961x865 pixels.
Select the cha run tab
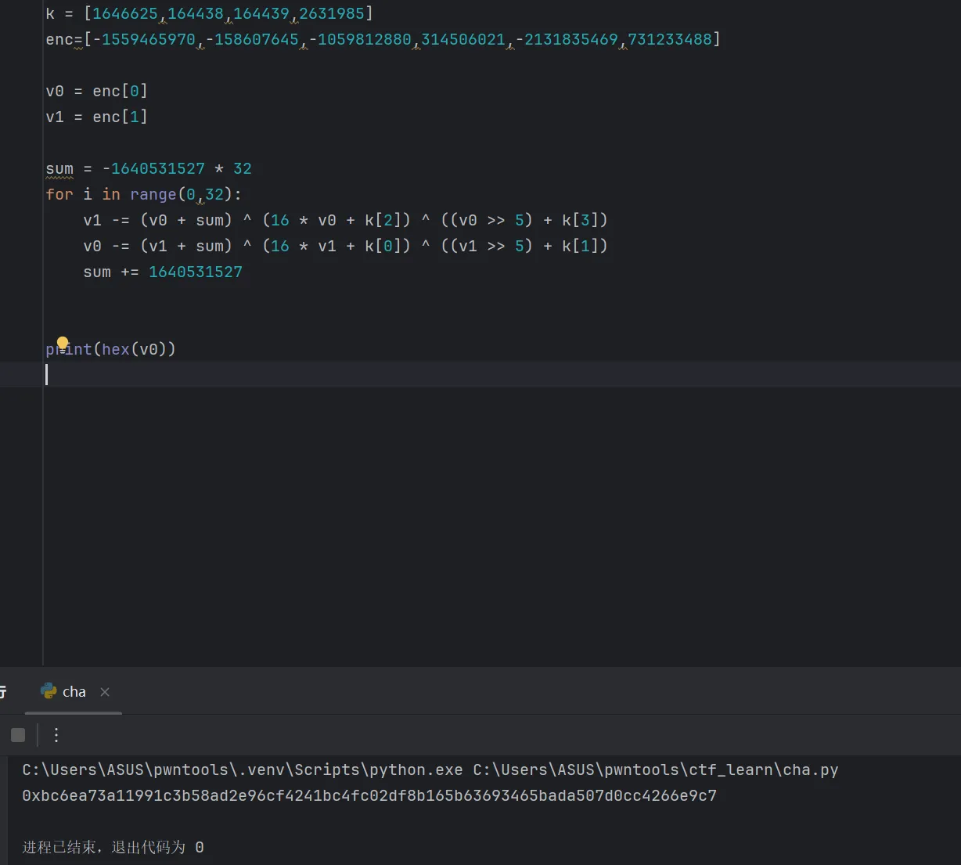click(74, 692)
